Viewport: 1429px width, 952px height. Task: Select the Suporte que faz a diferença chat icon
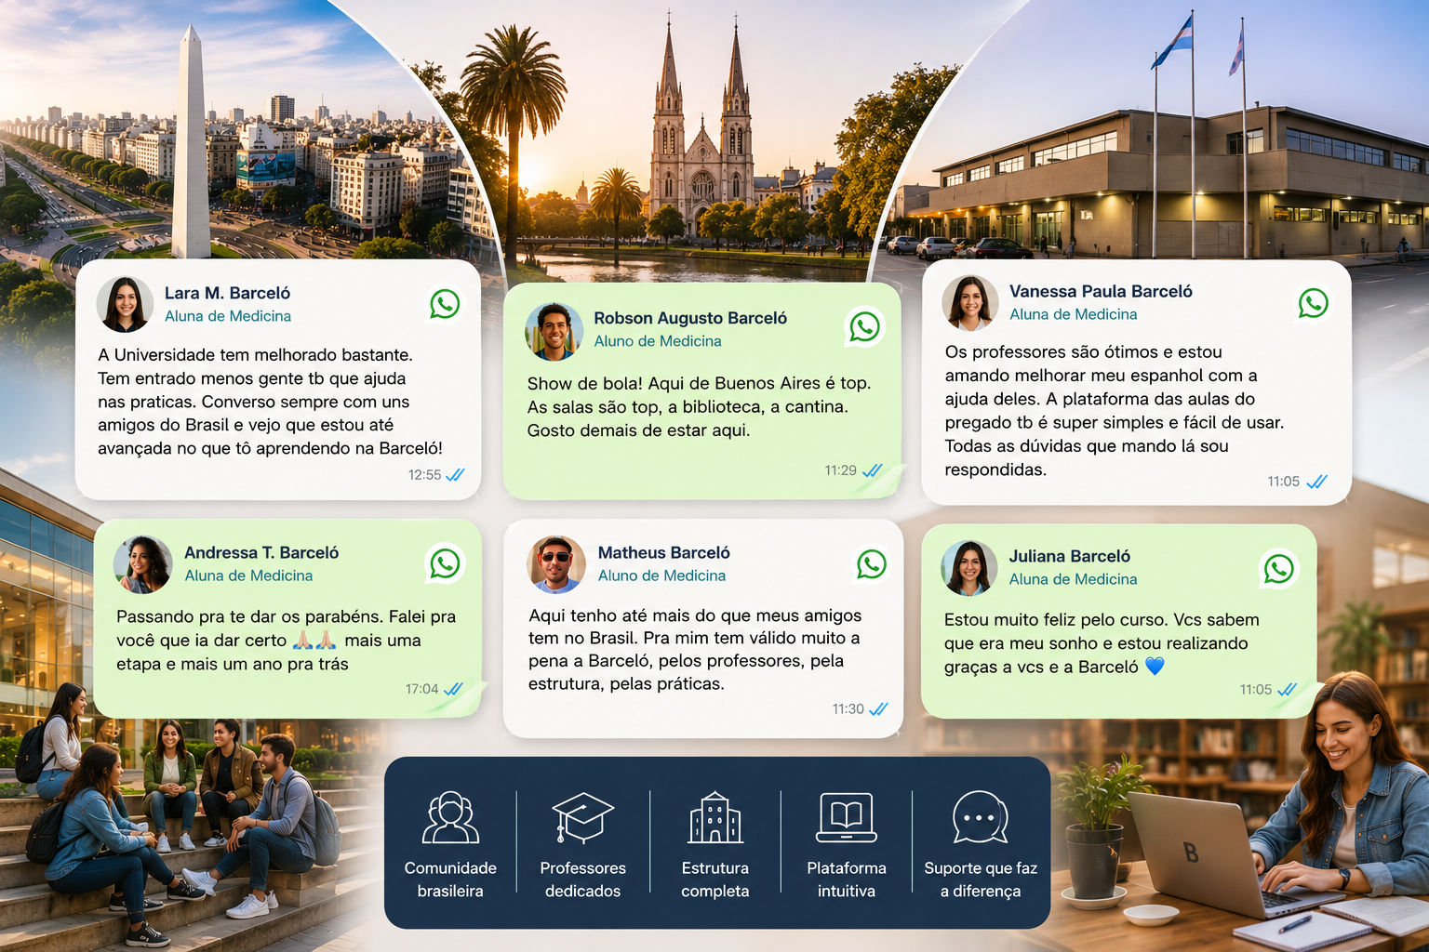(981, 817)
